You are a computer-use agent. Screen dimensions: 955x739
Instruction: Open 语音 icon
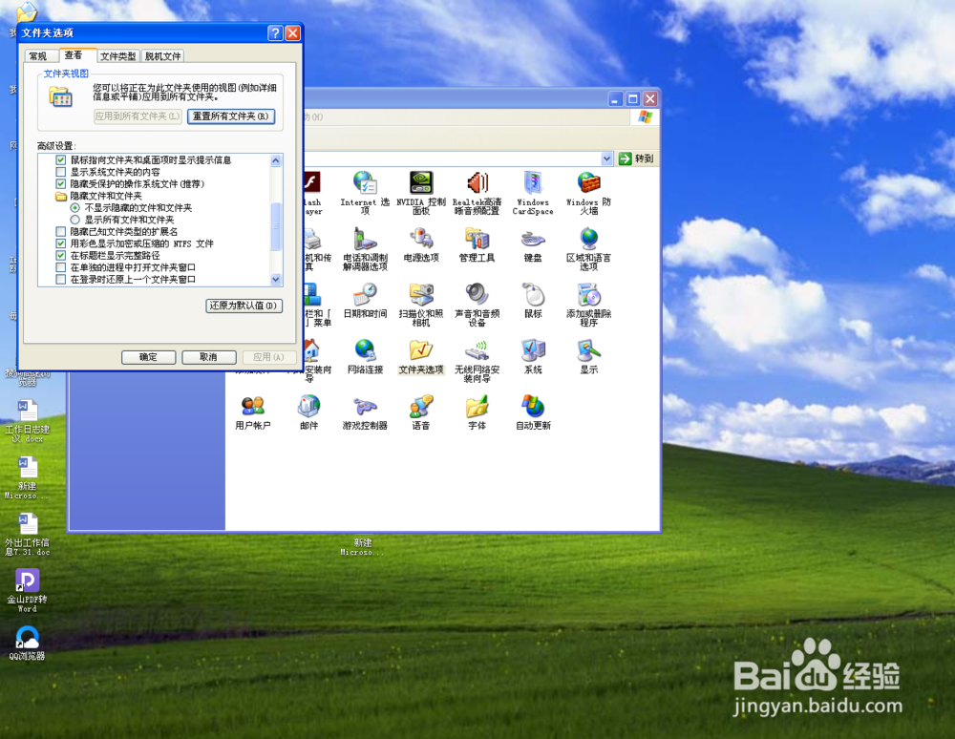coord(421,412)
